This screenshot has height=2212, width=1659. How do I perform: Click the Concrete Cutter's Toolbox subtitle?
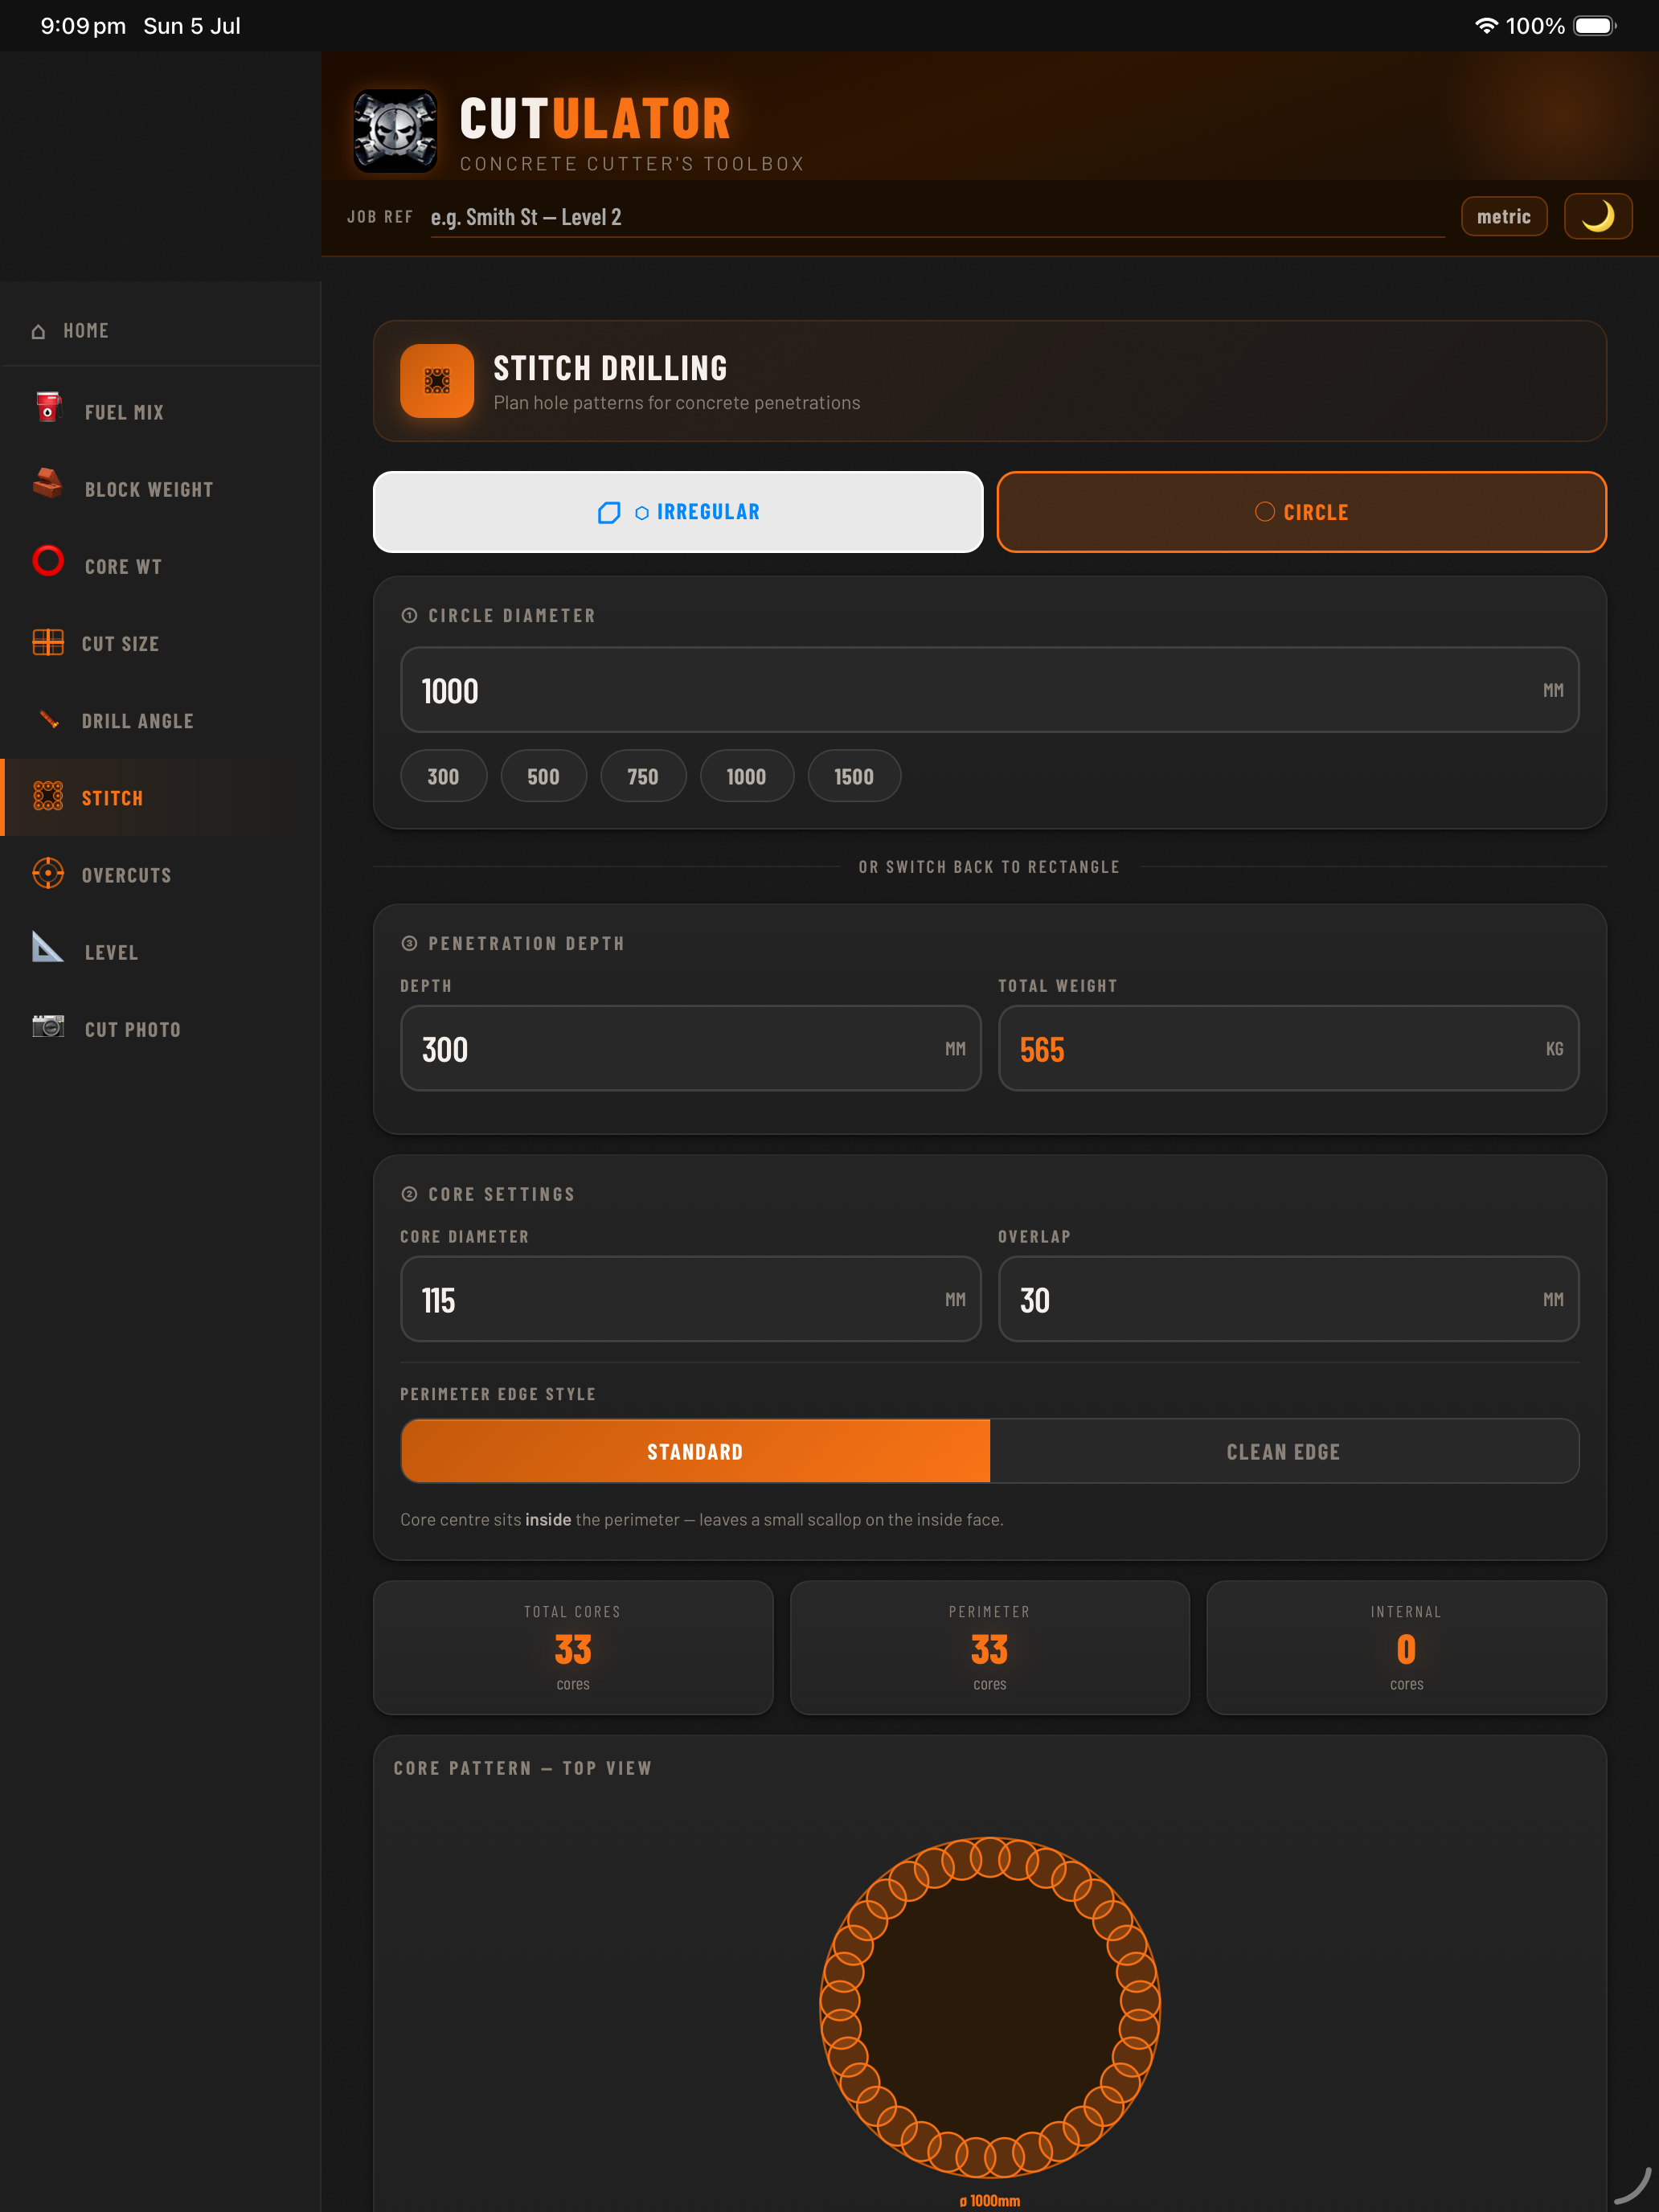coord(632,164)
